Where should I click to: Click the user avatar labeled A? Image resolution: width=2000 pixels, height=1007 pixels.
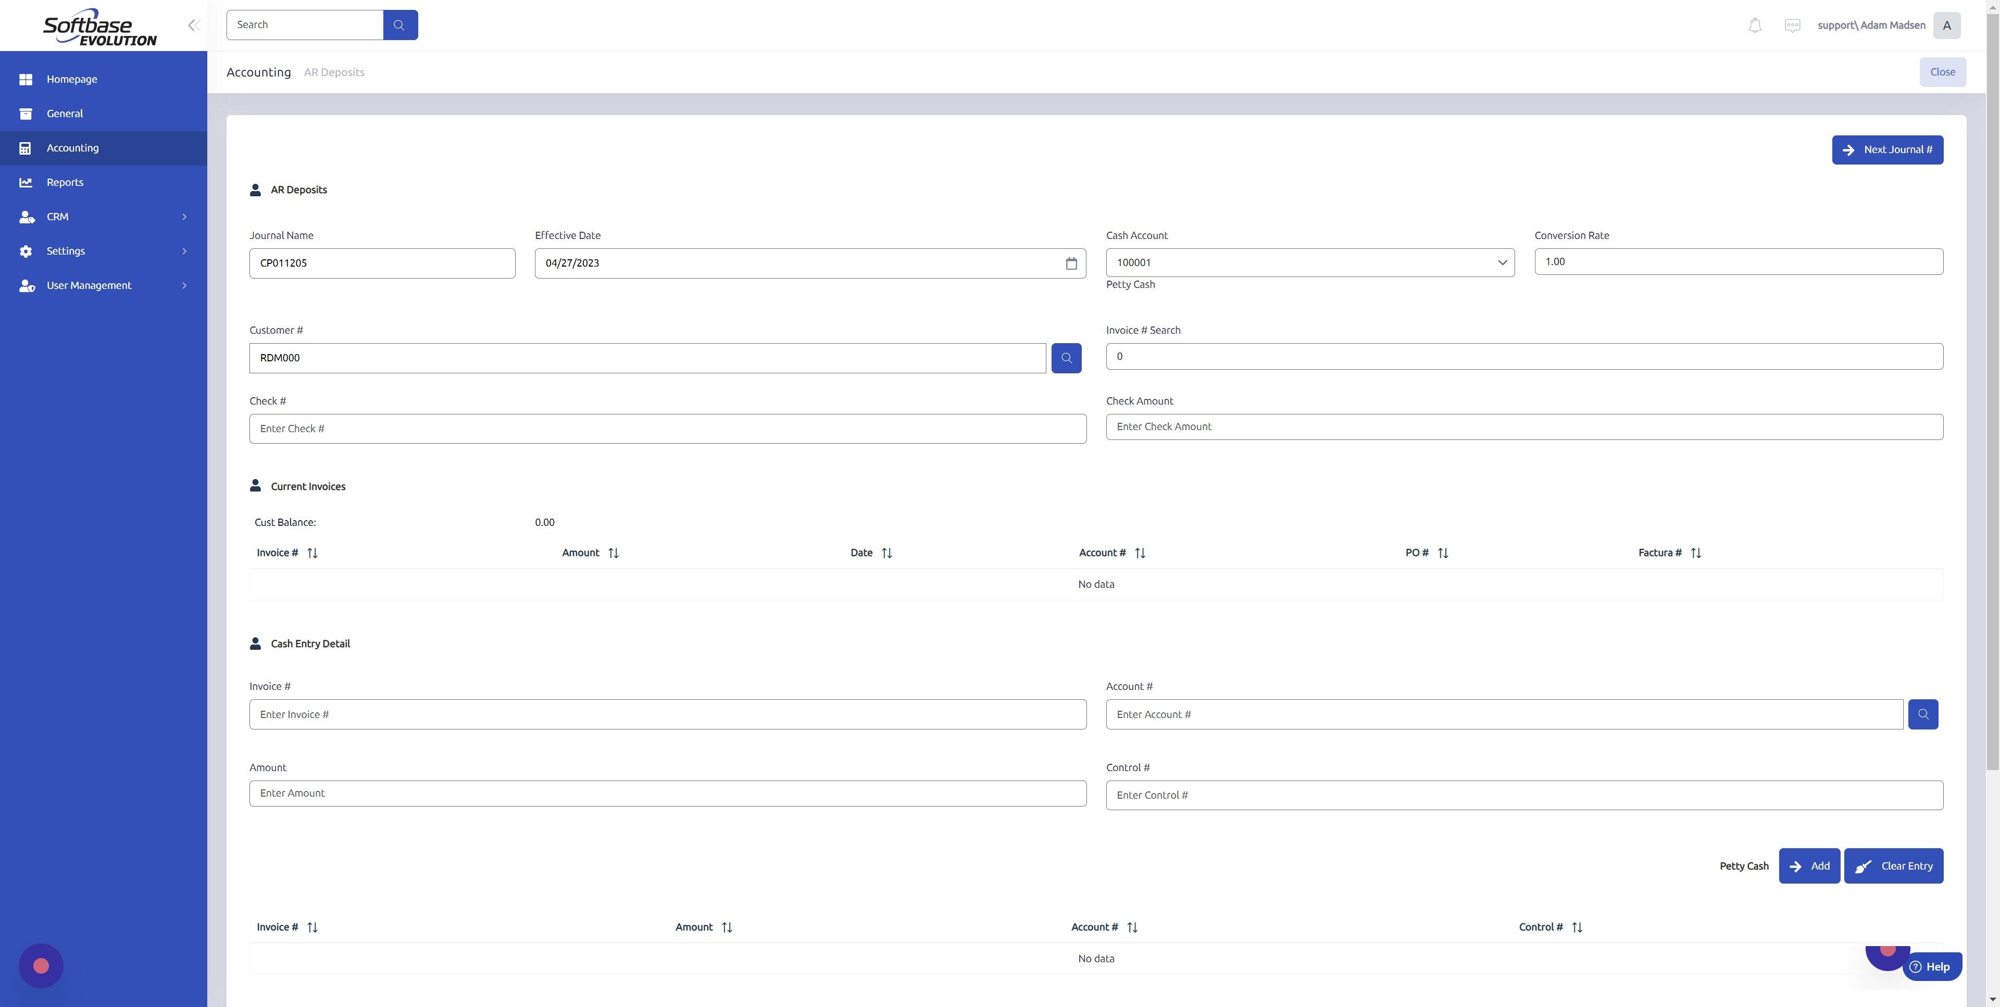(1946, 26)
